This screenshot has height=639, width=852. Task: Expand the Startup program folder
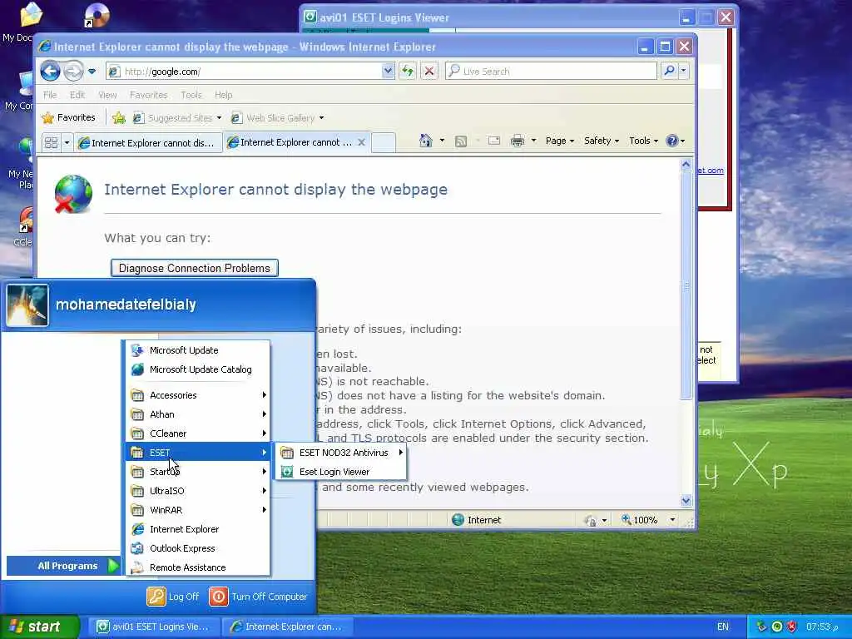(198, 472)
